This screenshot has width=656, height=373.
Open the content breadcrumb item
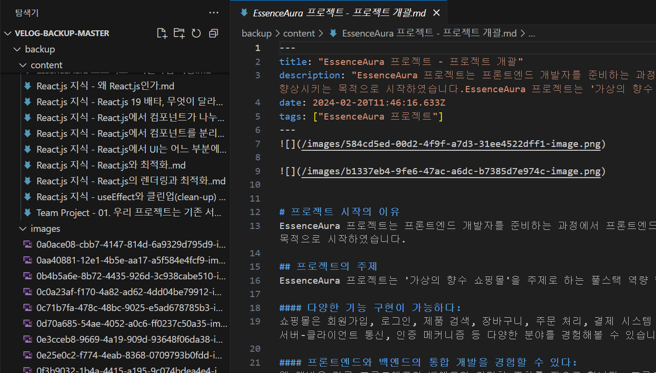coord(300,33)
